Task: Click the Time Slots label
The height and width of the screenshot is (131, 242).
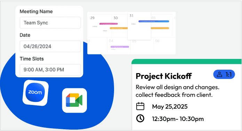Action: click(32, 59)
